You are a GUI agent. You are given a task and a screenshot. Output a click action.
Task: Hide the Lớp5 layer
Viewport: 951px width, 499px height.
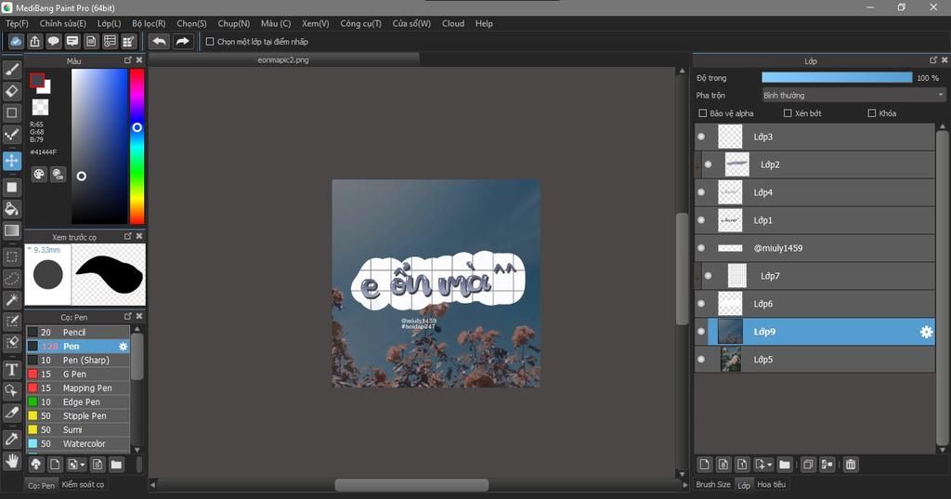pyautogui.click(x=701, y=360)
